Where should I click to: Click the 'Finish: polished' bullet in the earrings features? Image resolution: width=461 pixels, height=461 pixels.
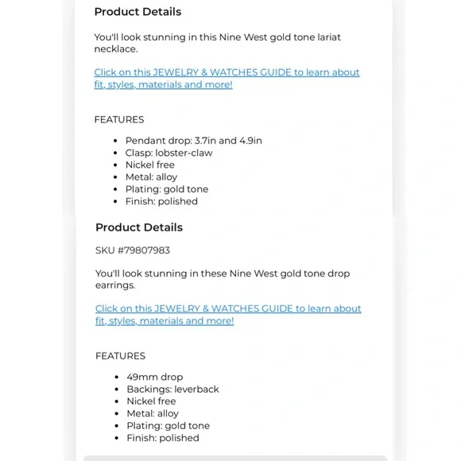coord(163,438)
